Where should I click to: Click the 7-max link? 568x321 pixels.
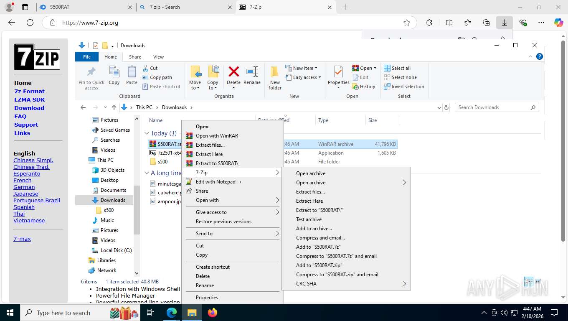point(22,239)
